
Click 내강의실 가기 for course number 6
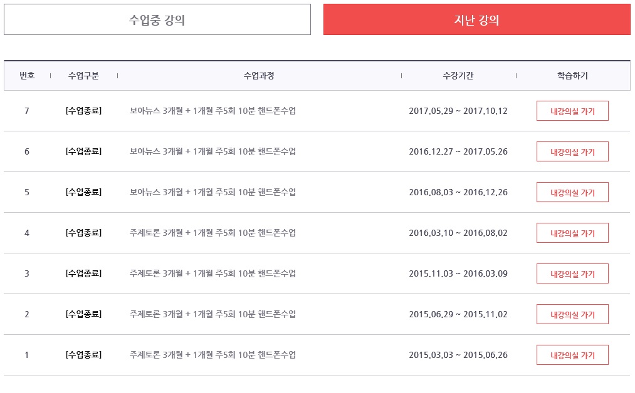coord(572,151)
